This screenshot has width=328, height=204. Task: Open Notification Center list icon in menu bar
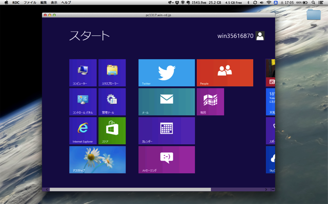pyautogui.click(x=320, y=3)
